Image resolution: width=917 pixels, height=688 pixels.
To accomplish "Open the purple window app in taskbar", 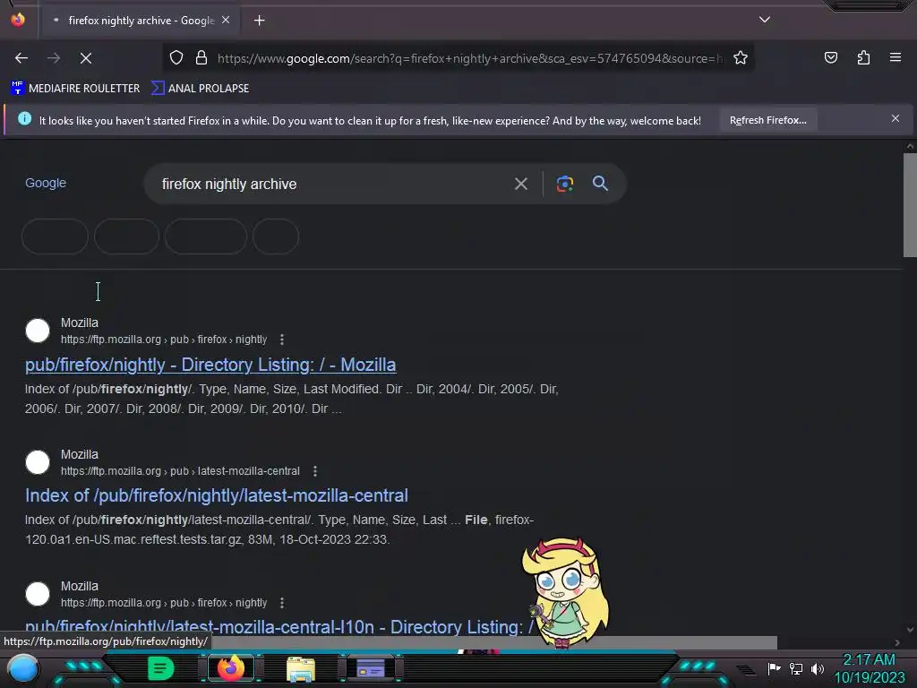I will click(370, 668).
